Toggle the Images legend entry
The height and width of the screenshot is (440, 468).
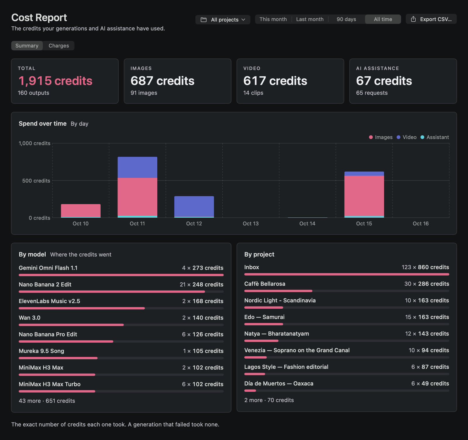click(381, 137)
